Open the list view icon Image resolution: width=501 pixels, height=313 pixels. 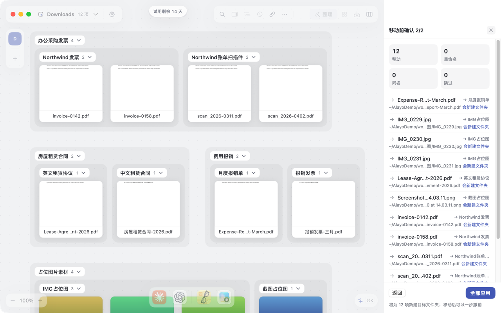pyautogui.click(x=247, y=14)
